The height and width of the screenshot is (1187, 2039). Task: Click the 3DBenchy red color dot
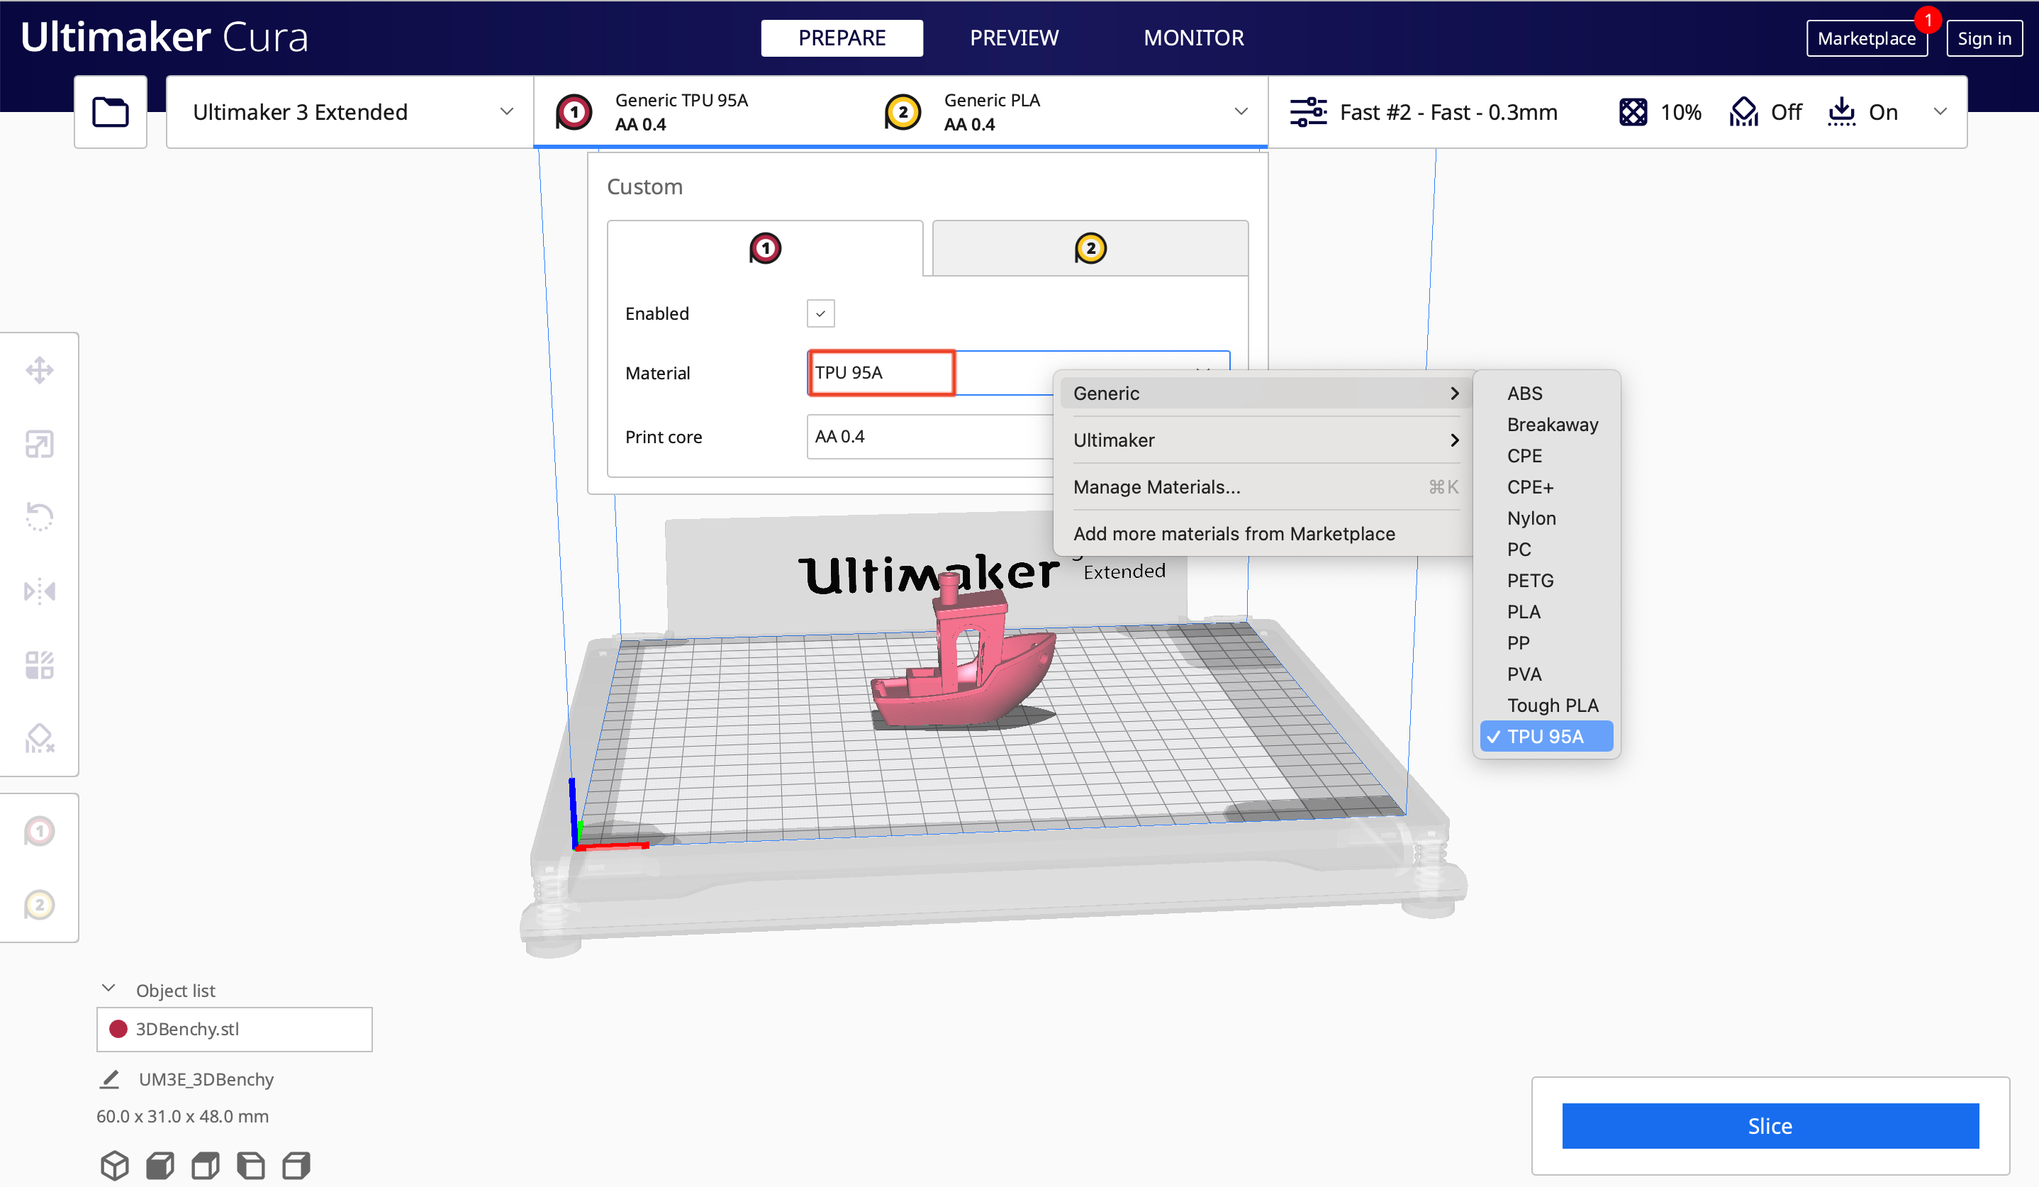pyautogui.click(x=118, y=1028)
